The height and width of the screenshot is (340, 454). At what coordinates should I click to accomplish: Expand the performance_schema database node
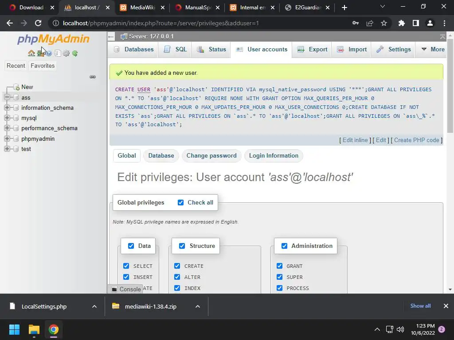click(x=7, y=128)
